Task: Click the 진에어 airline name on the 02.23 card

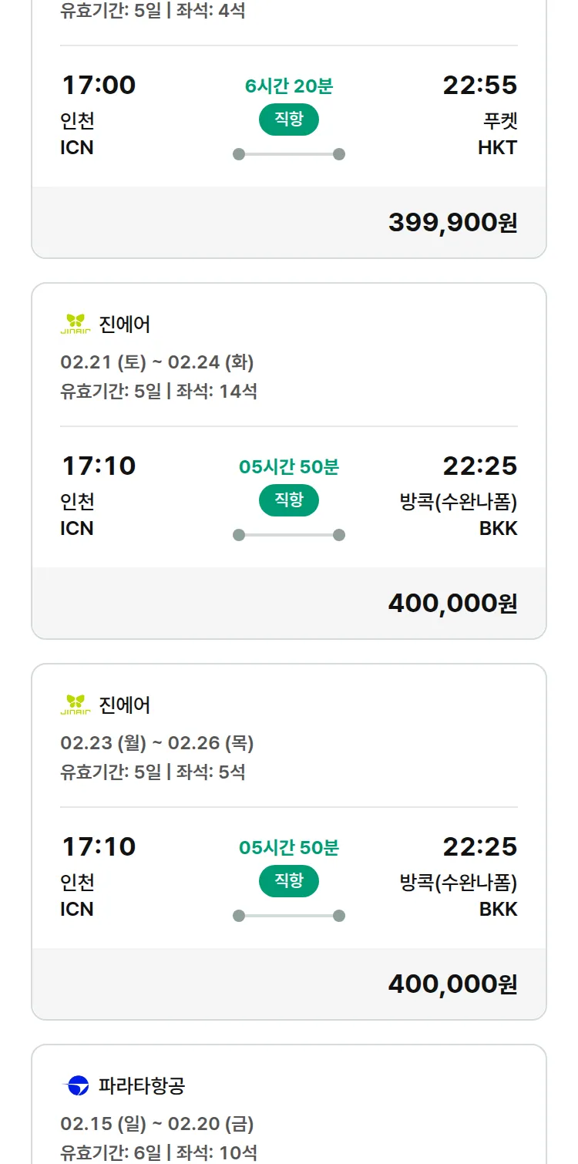Action: [x=125, y=705]
